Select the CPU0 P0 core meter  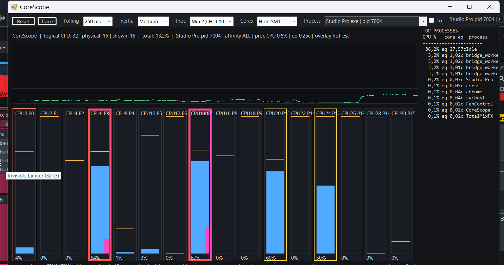click(24, 185)
